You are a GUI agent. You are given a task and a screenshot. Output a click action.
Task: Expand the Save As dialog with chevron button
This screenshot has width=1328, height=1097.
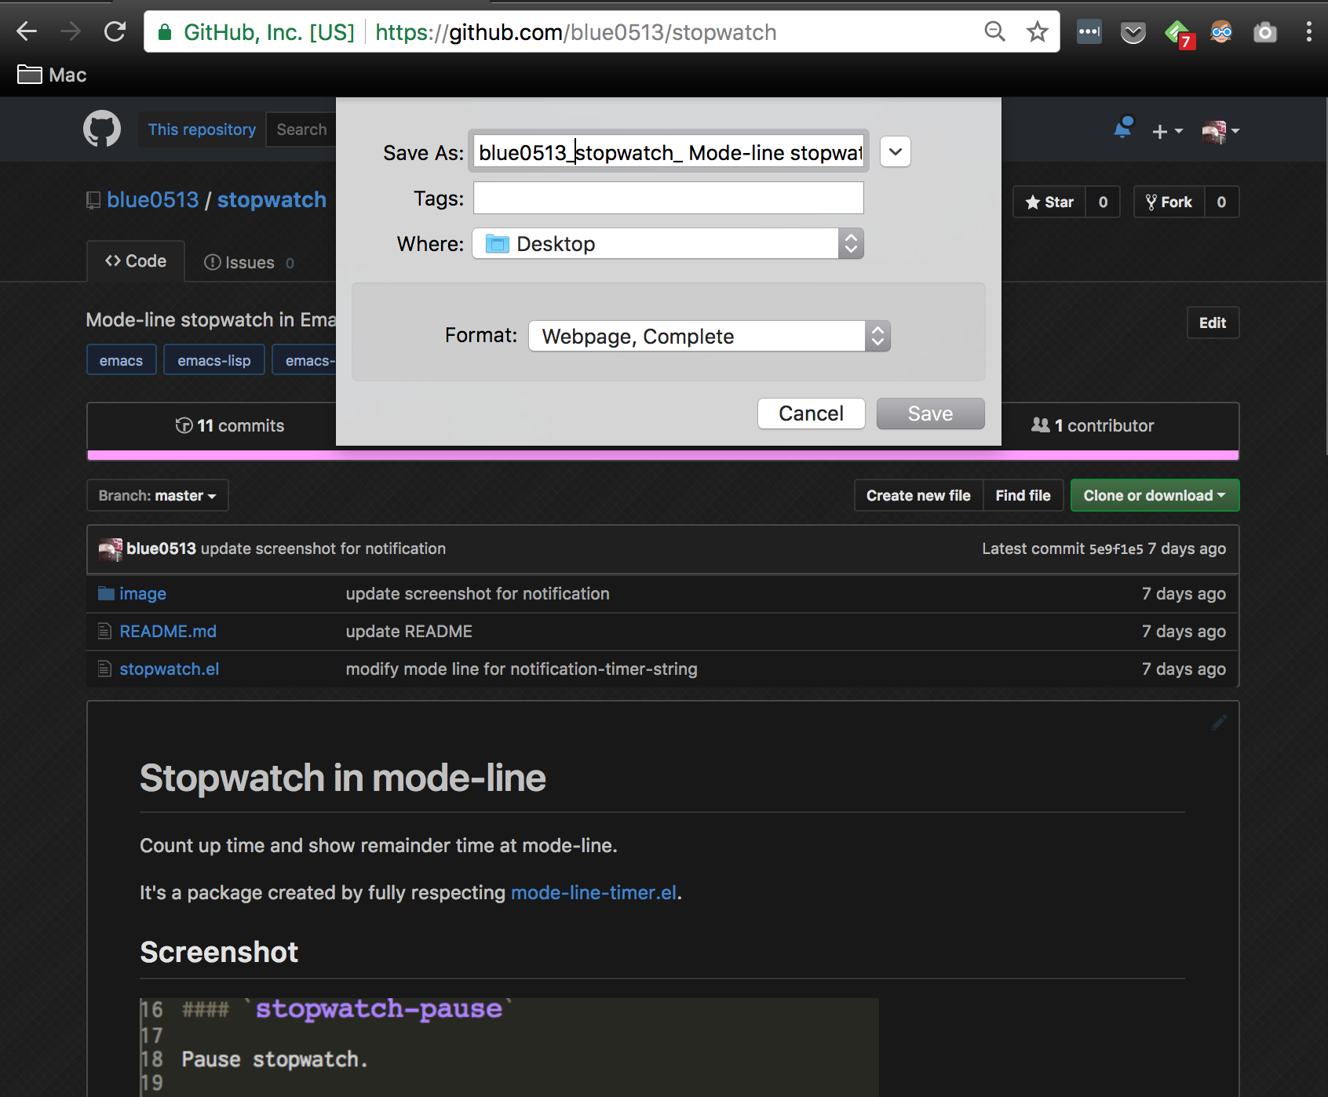point(894,151)
